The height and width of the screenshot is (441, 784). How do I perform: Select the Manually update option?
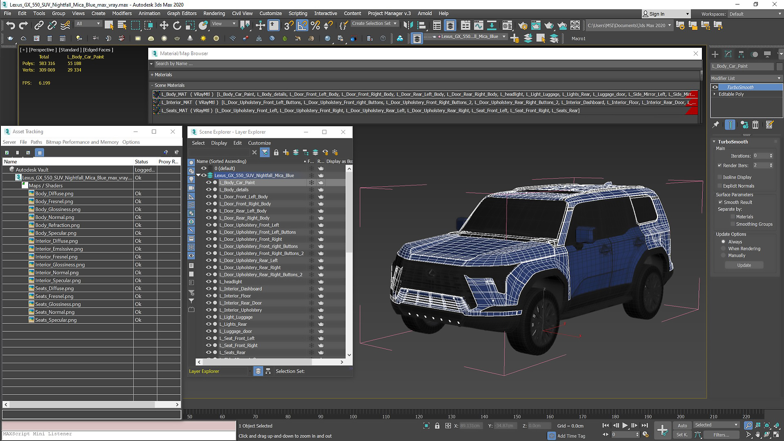pos(723,256)
